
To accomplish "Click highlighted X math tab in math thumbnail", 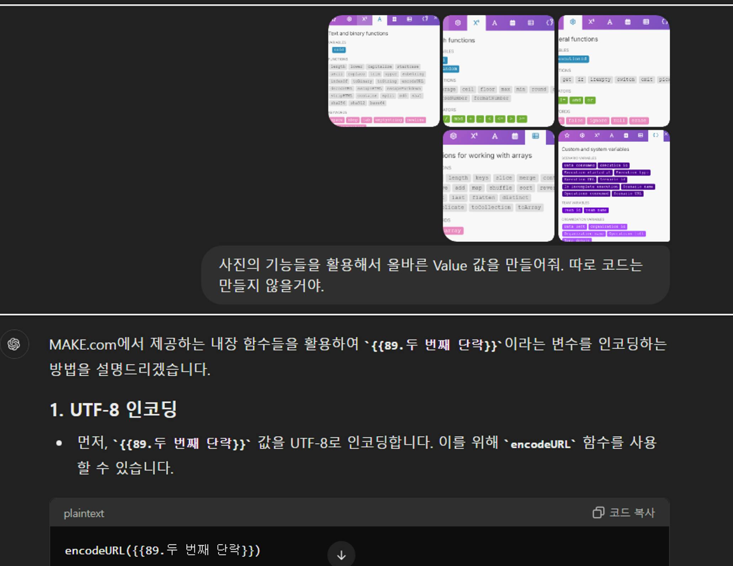I will click(x=476, y=23).
